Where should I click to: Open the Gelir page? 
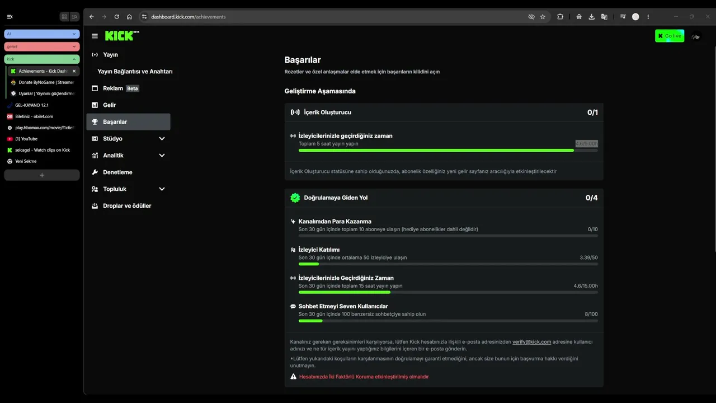[129, 105]
